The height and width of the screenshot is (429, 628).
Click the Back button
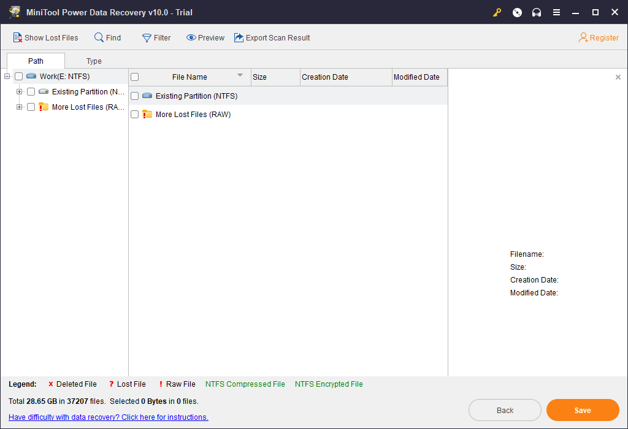click(x=505, y=410)
